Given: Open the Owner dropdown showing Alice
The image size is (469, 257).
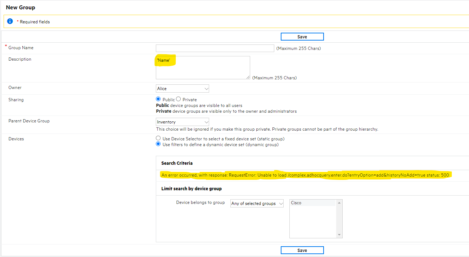Looking at the screenshot, I should 182,88.
